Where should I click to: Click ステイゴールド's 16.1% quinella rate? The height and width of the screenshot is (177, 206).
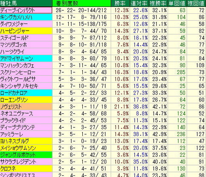pos(140,38)
